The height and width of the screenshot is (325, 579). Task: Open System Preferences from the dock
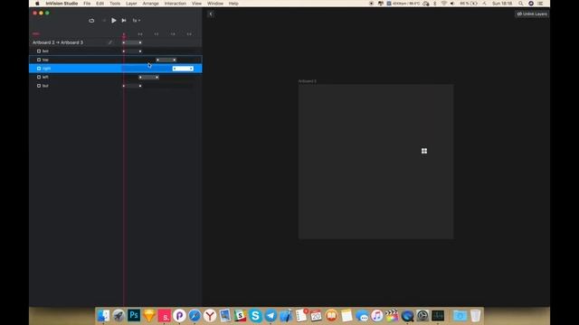click(422, 315)
